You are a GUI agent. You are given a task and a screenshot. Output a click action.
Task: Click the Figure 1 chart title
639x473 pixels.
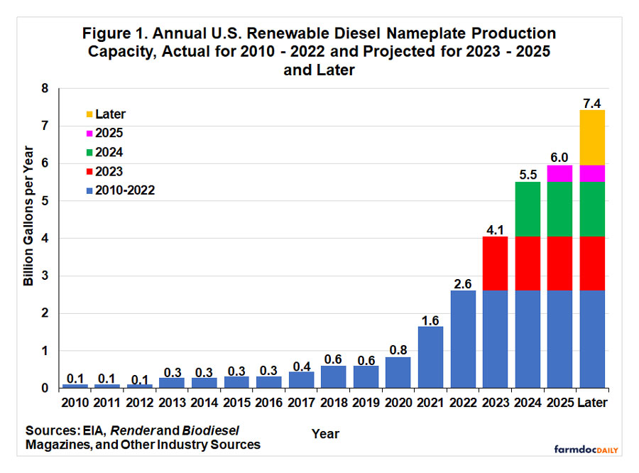pos(319,51)
